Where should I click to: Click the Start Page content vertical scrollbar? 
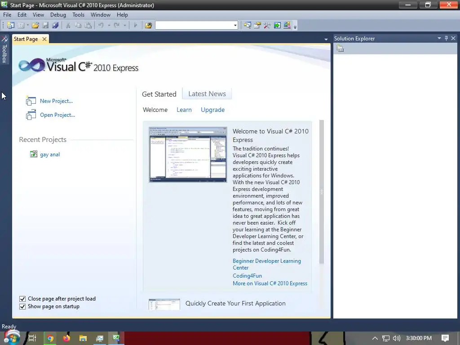[322, 192]
